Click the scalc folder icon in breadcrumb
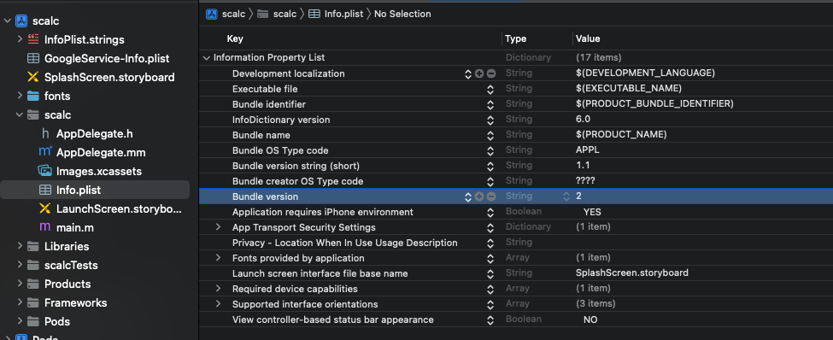 pyautogui.click(x=262, y=15)
